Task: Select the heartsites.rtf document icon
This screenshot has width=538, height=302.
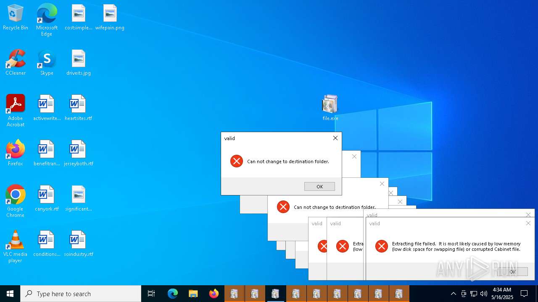Action: pyautogui.click(x=78, y=108)
